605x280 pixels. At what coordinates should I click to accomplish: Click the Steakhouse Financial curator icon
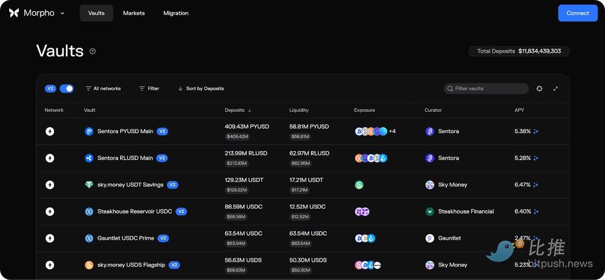[x=430, y=212]
